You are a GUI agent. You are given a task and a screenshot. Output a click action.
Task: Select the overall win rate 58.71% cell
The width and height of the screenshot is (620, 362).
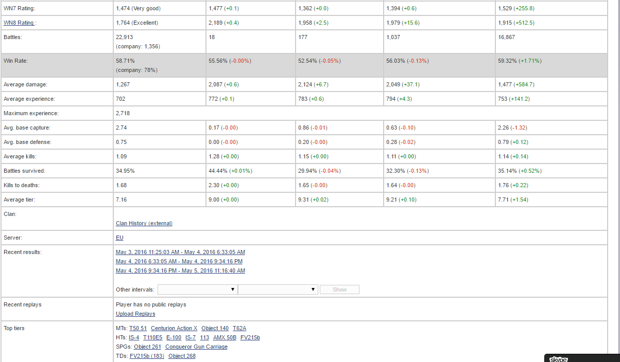160,65
